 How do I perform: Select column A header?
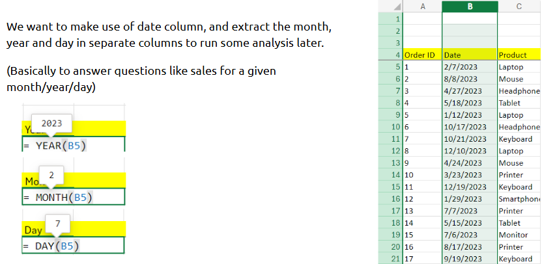421,7
